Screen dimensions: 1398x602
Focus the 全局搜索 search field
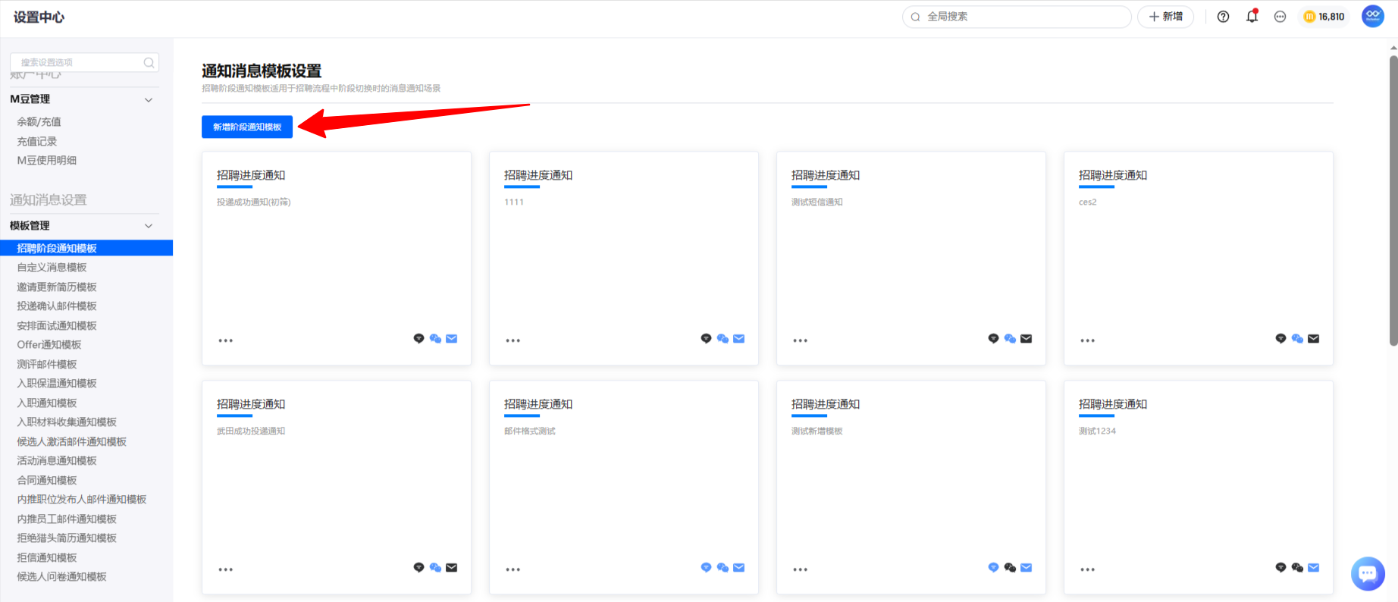point(1017,17)
